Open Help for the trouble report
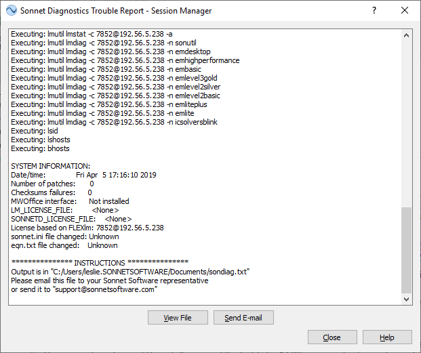Viewport: 421px width, 353px height. 387,337
